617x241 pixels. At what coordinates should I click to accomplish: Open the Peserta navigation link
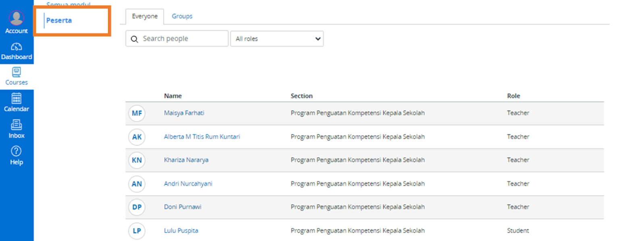click(x=59, y=21)
